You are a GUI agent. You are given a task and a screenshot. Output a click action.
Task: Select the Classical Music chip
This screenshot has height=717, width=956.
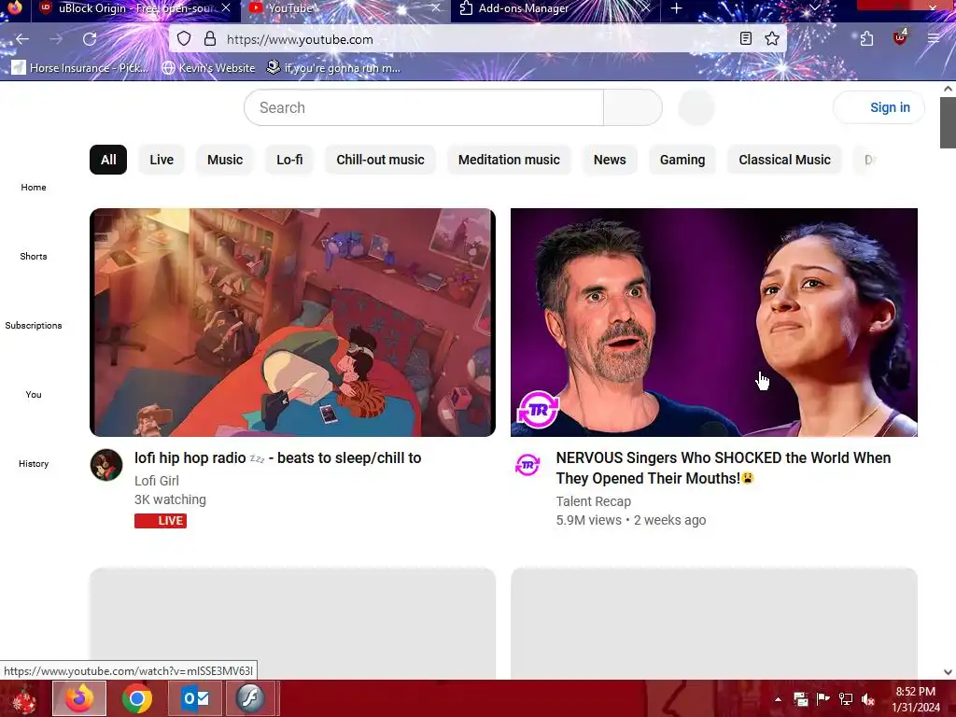[784, 160]
